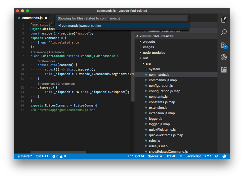
Task: Open the Explorer view icon
Action: pos(223,20)
